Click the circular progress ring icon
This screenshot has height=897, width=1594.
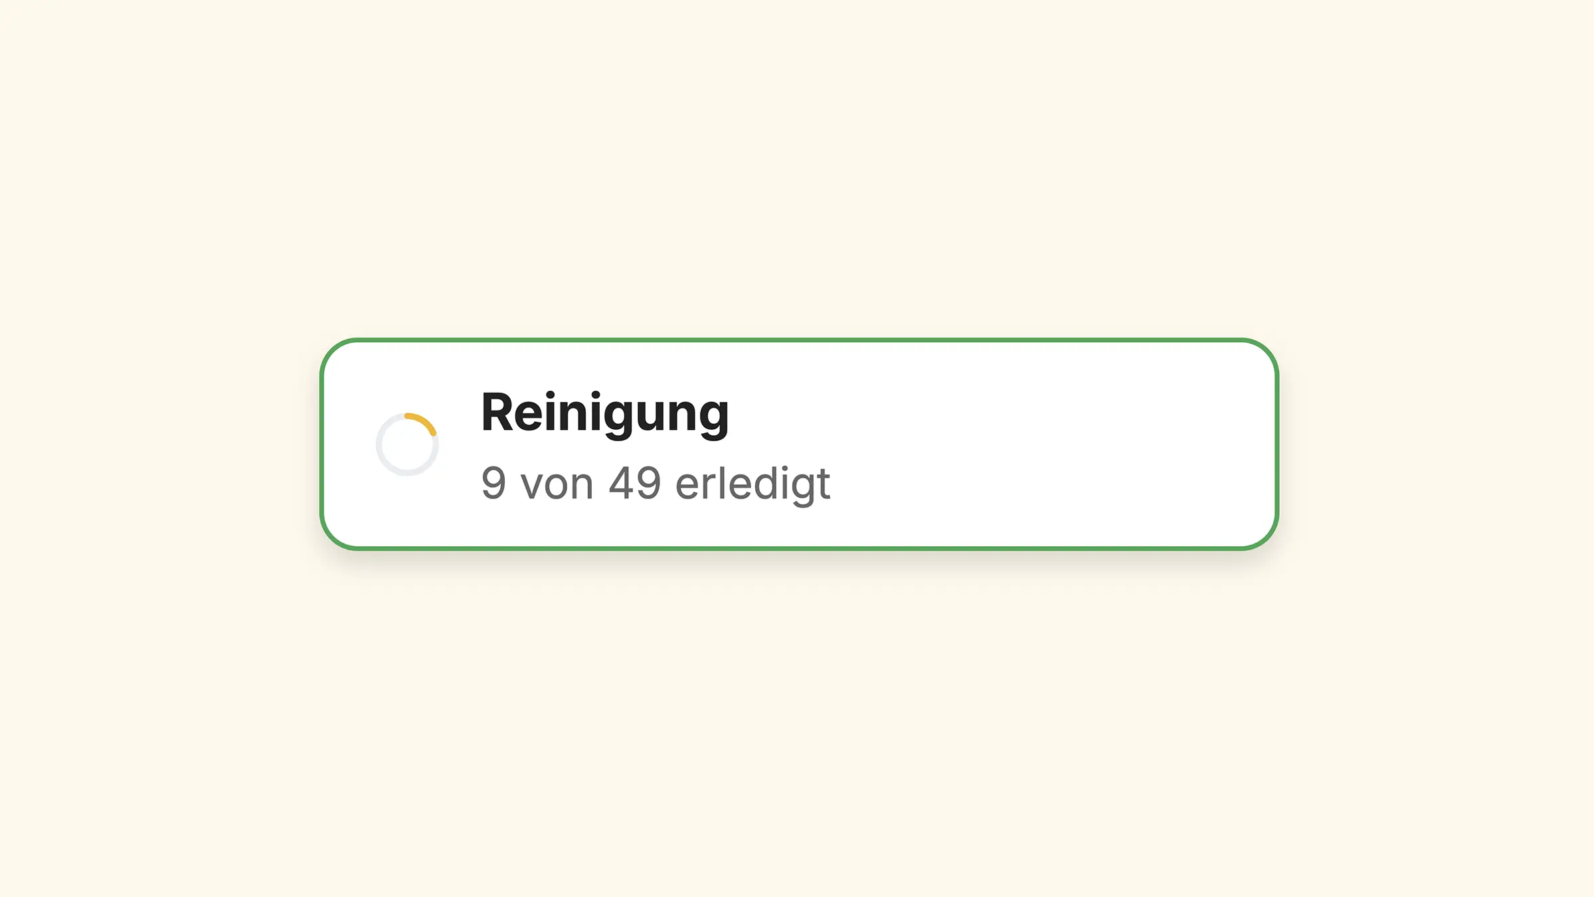click(407, 444)
